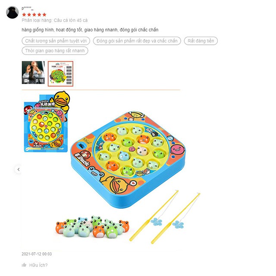Click the 'Phân loại hàng' variant text

(x=55, y=20)
